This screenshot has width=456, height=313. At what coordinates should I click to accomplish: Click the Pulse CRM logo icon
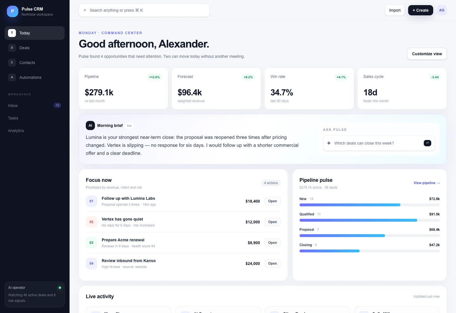point(12,11)
